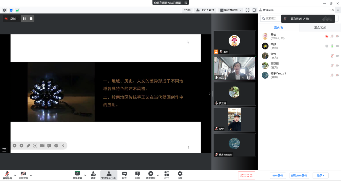Viewport: 341px width, 181px height.
Task: Select 张钦's video thumbnail
Action: pos(234,120)
